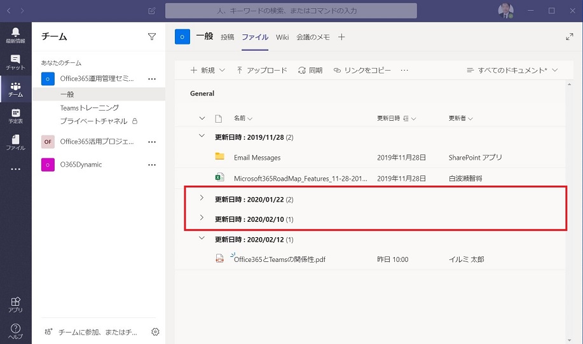Open the 新規 (New) dropdown
583x344 pixels.
point(207,71)
